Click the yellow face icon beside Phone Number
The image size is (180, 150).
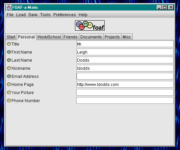click(9, 100)
